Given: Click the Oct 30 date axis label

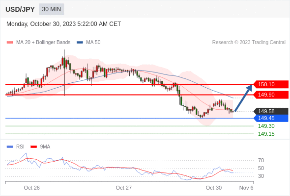Looking at the screenshot, I should pos(214,188).
